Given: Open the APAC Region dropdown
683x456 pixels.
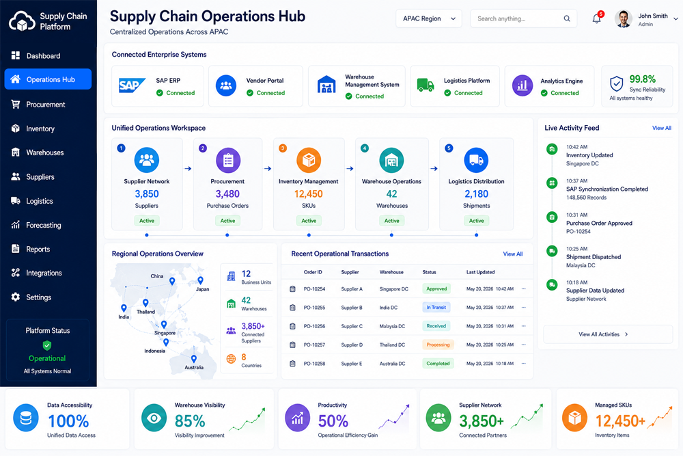Looking at the screenshot, I should [x=429, y=18].
